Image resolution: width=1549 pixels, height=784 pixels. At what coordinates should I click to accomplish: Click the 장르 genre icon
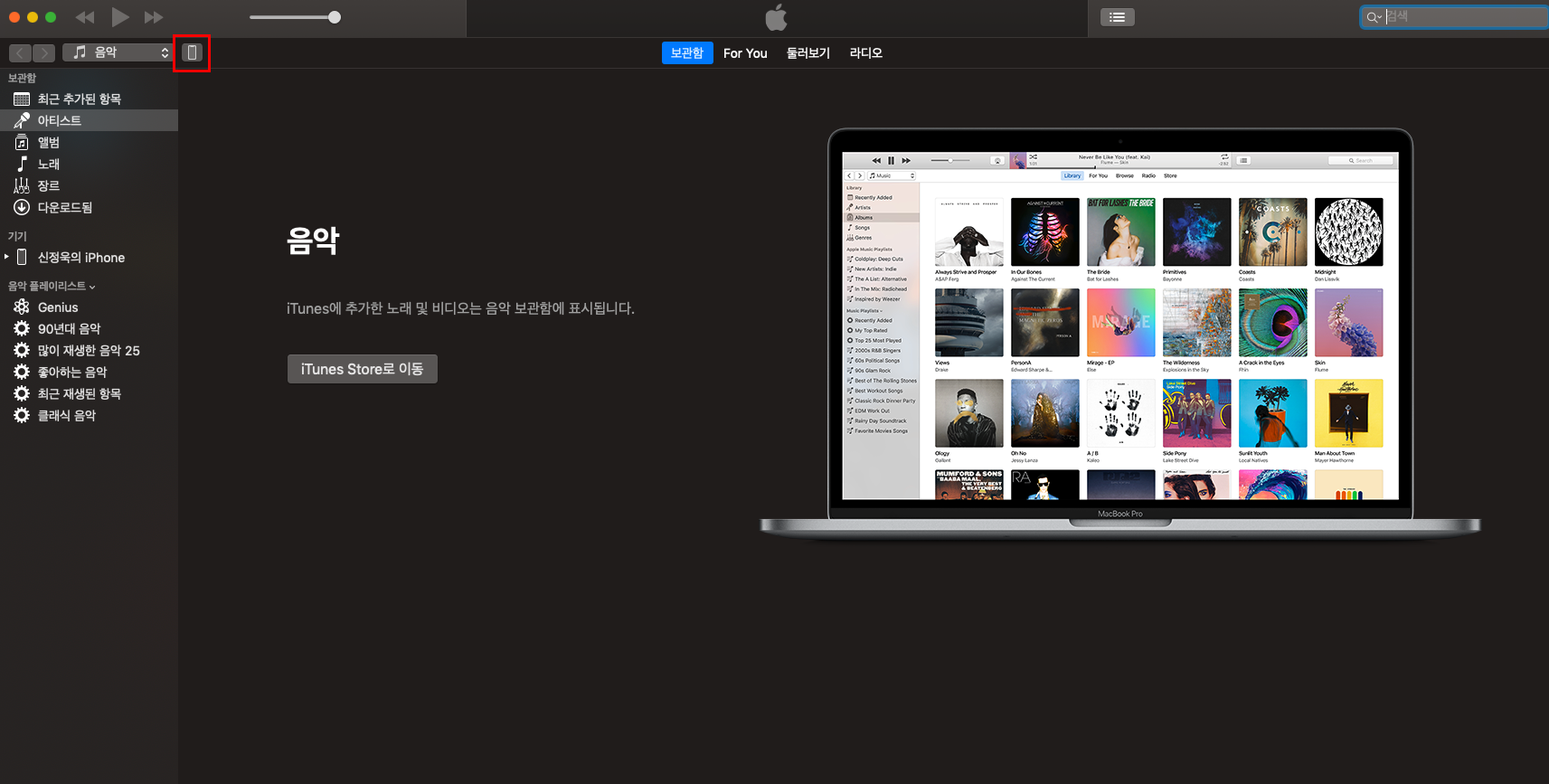[x=22, y=185]
